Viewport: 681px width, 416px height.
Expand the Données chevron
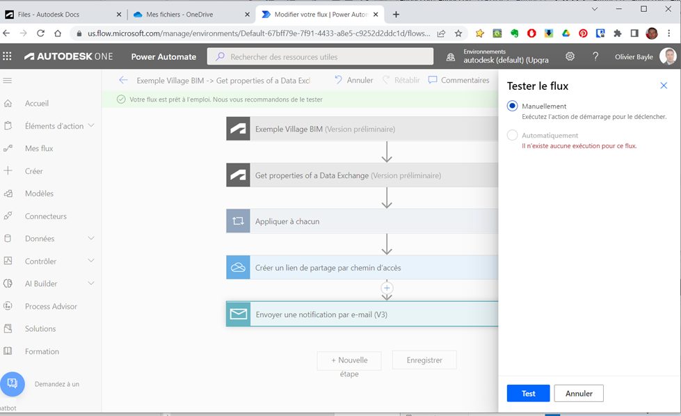click(x=91, y=239)
